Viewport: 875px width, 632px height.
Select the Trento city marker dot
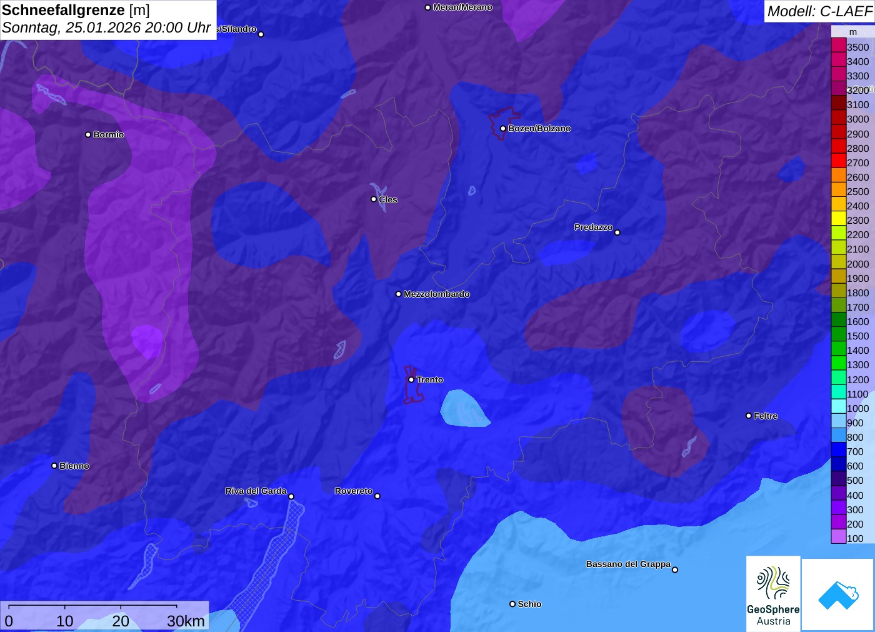(411, 379)
